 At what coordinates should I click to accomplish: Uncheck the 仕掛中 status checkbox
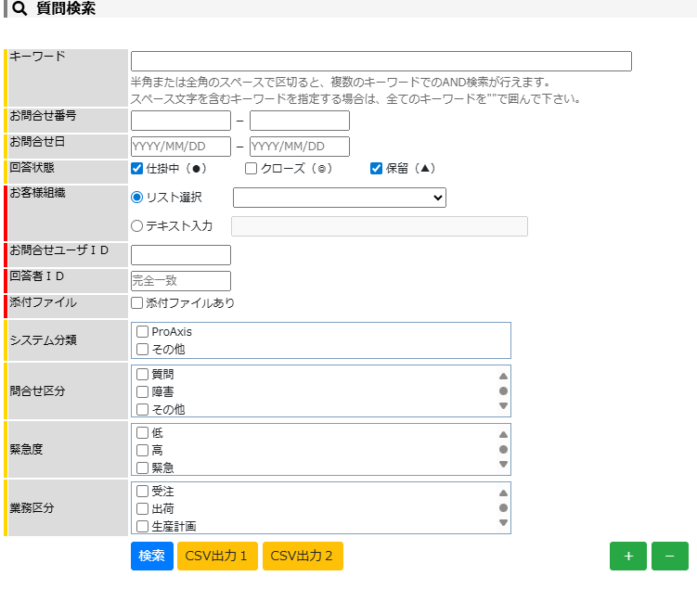pyautogui.click(x=137, y=169)
